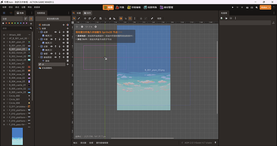Image resolution: width=277 pixels, height=146 pixels.
Task: Select the scale tool in canvas toolbar
Action: (94, 18)
